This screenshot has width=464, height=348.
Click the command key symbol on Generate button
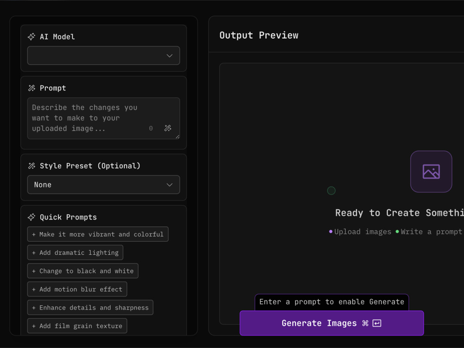(365, 323)
